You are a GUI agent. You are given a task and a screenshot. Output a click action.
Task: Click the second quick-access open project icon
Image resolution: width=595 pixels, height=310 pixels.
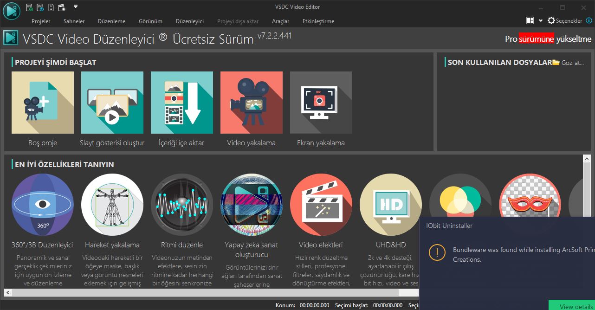40,7
